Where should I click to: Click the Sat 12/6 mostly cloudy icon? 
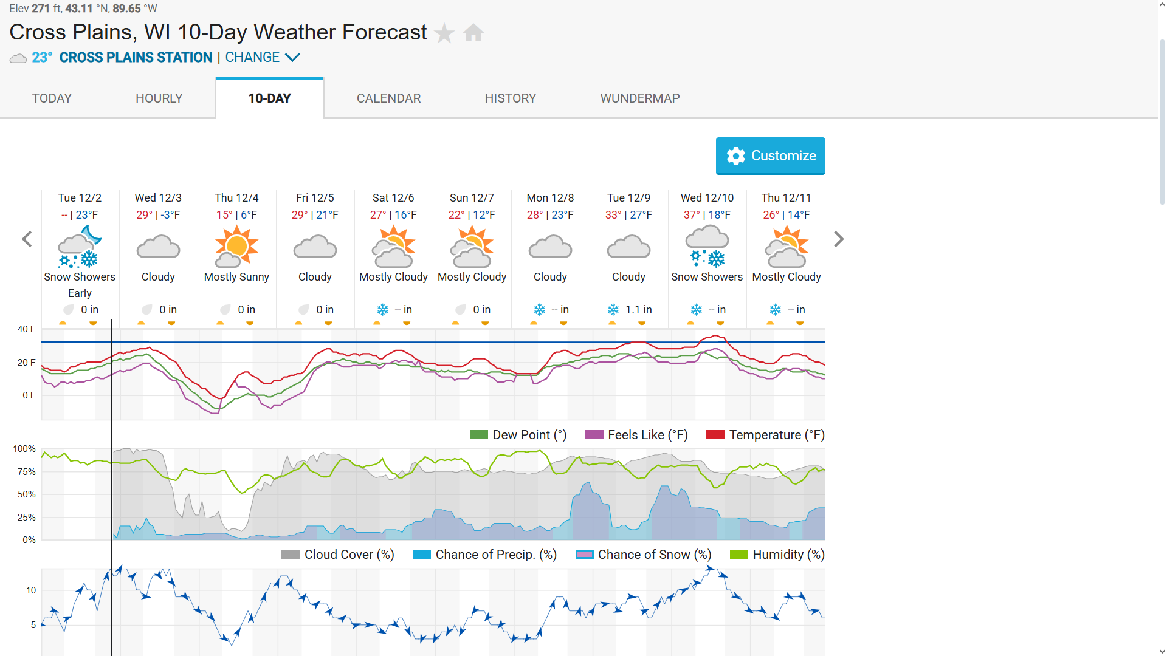(393, 247)
